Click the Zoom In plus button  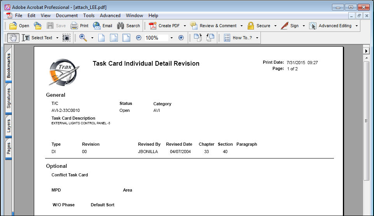181,38
